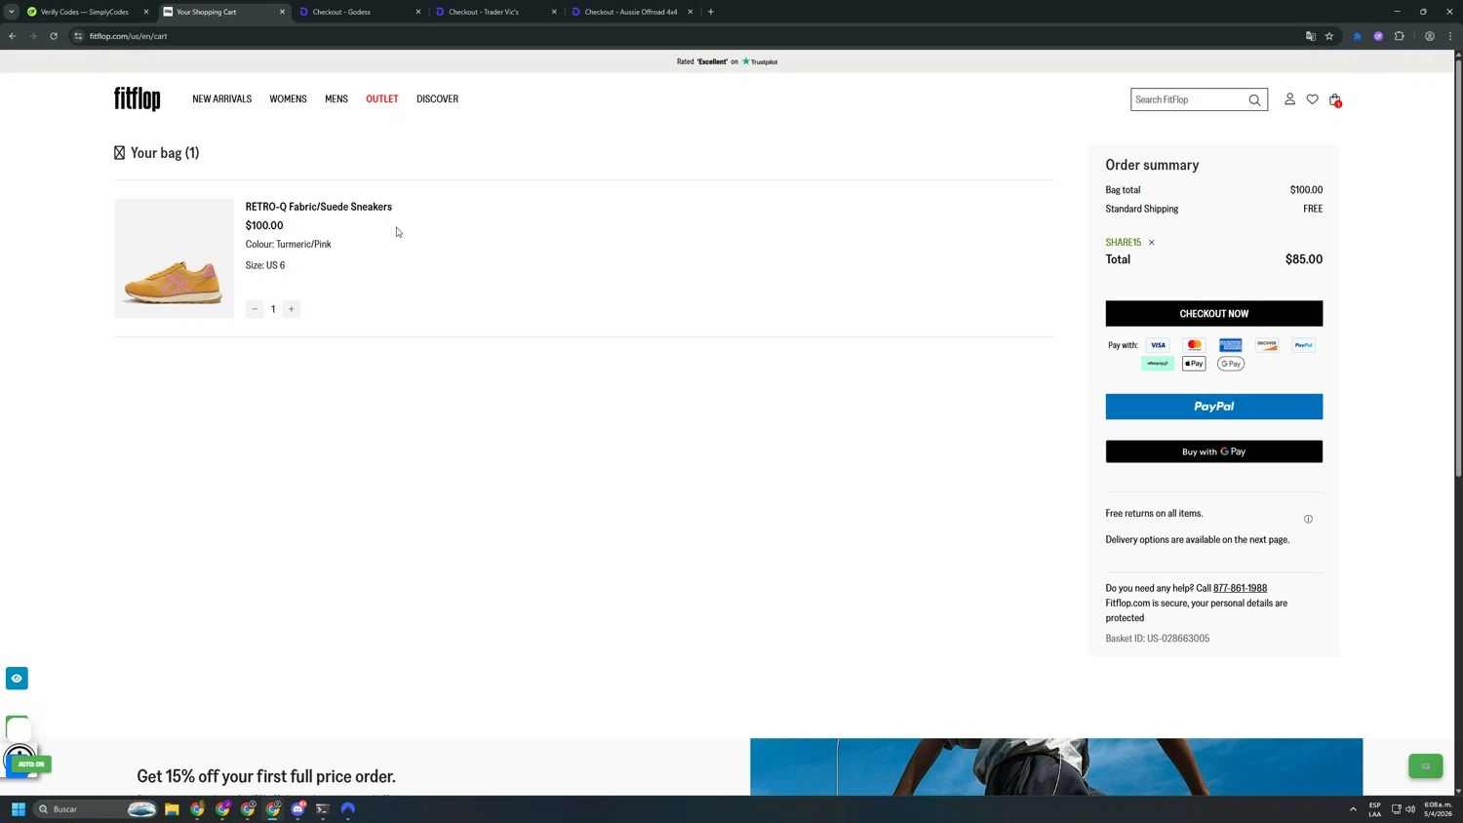View site information icon in address bar
The width and height of the screenshot is (1463, 823).
pos(78,36)
